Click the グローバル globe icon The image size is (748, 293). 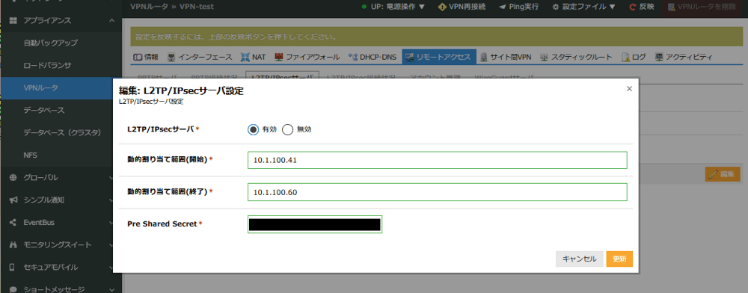pyautogui.click(x=13, y=178)
